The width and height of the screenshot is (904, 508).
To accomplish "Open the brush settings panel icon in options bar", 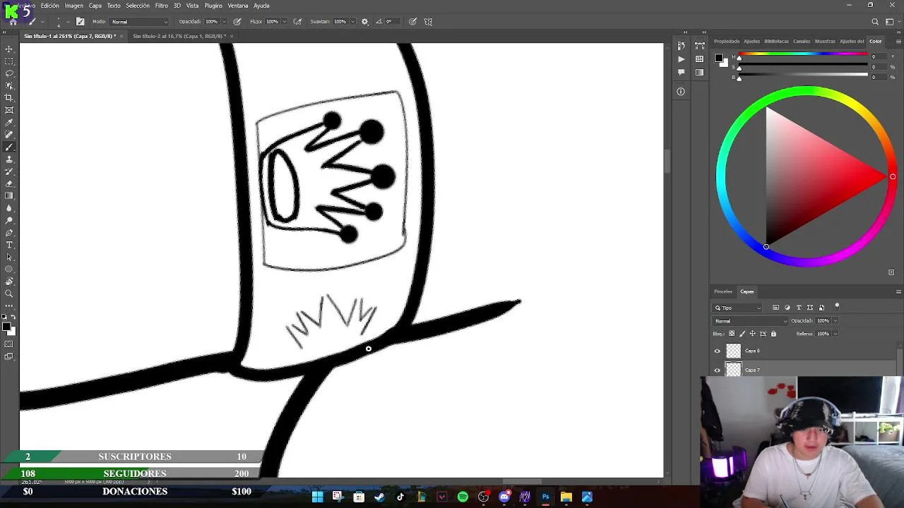I will pyautogui.click(x=80, y=21).
